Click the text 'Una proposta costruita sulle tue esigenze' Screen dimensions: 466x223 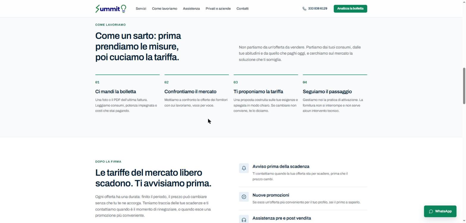coord(266,105)
